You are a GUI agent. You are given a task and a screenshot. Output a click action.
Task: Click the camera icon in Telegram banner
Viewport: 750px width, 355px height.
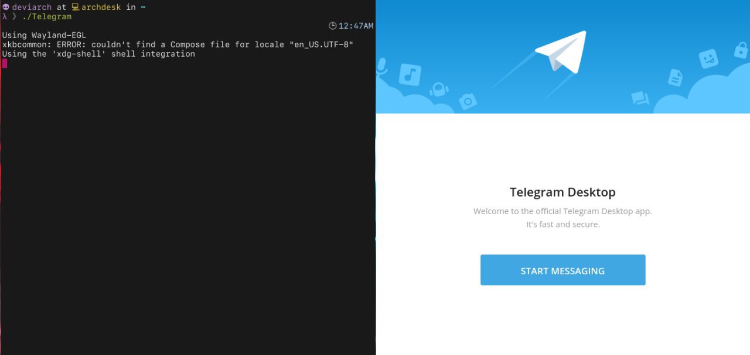click(468, 101)
